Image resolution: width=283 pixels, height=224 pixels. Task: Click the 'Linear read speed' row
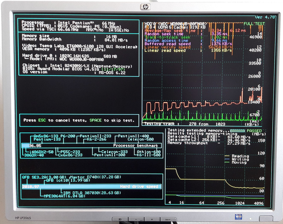pos(188,50)
